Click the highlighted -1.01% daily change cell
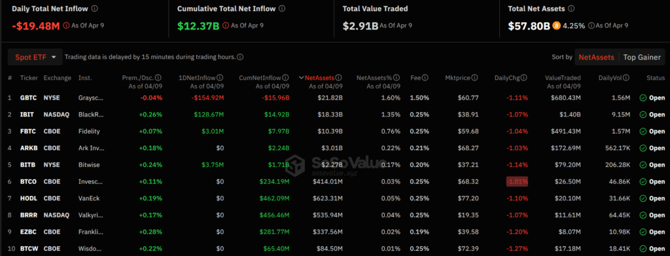 click(517, 181)
